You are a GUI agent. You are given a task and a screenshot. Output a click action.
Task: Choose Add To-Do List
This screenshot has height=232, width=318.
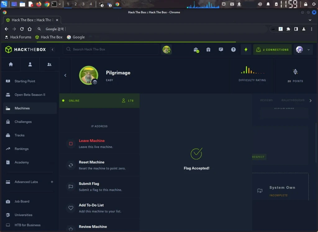tap(99, 208)
